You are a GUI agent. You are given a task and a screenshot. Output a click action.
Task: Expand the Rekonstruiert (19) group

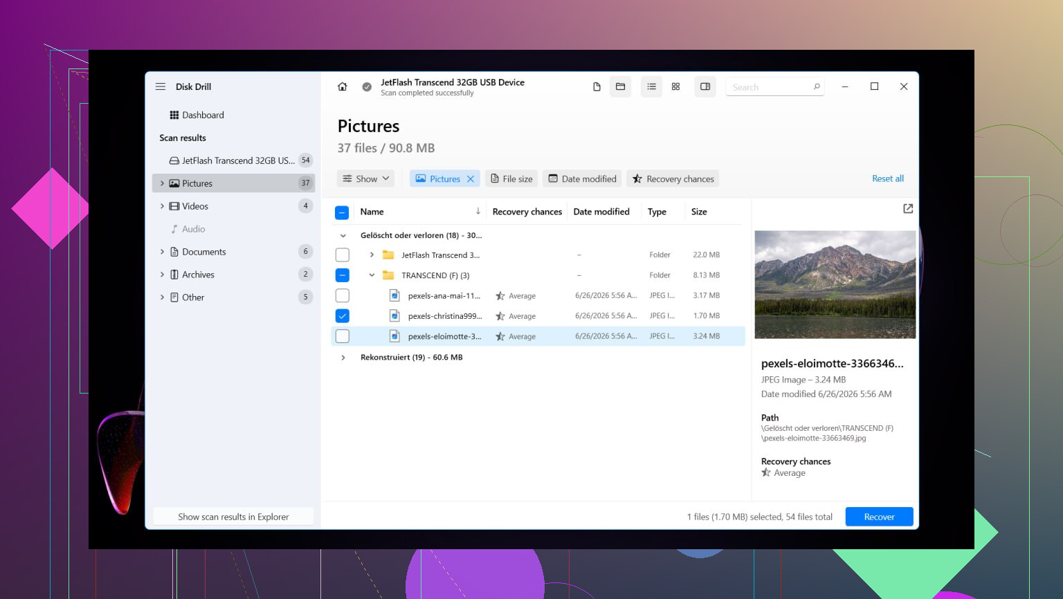point(343,358)
